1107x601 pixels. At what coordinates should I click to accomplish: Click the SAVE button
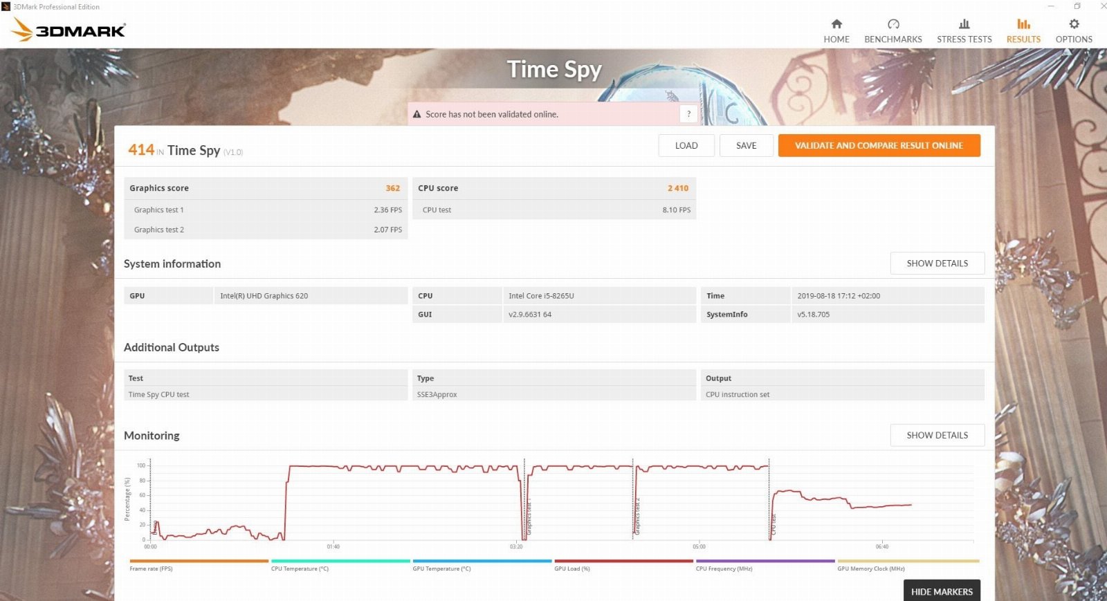(x=746, y=145)
